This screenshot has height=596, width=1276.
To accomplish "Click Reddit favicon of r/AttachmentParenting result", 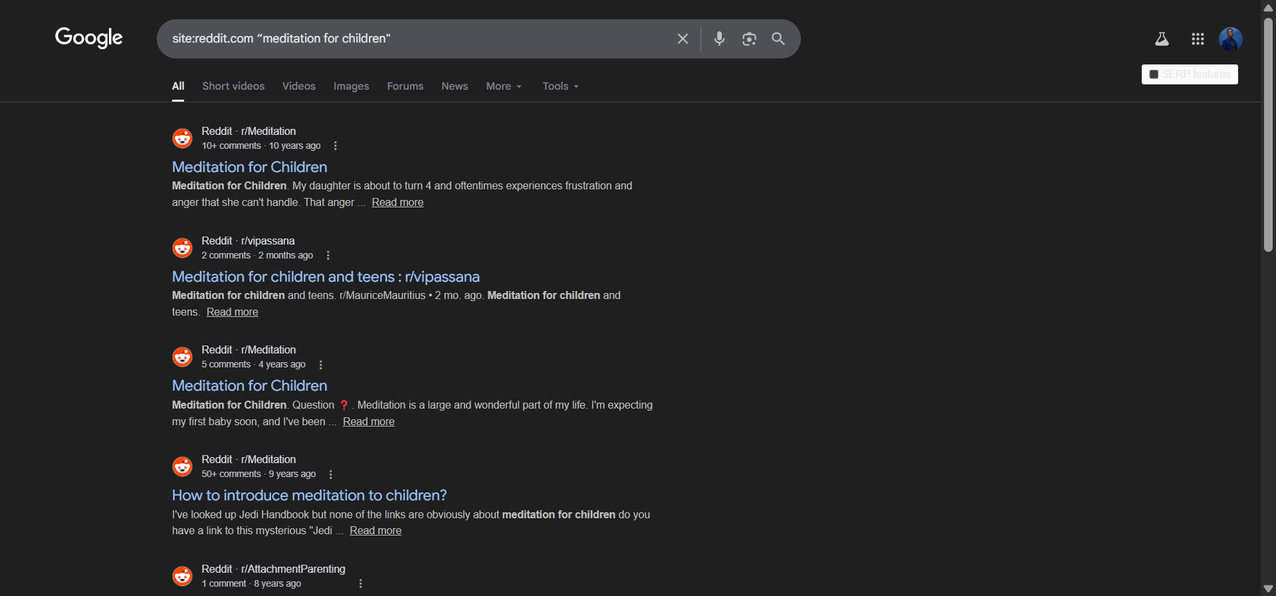I will [x=182, y=576].
